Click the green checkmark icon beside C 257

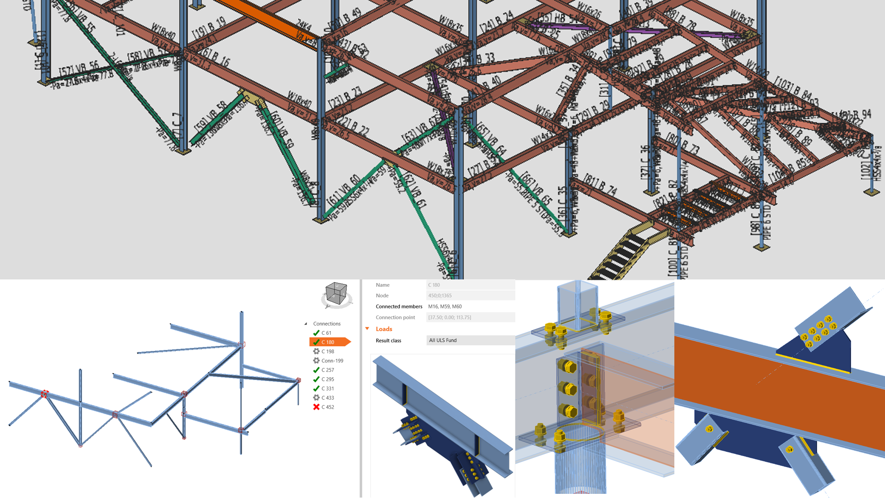pyautogui.click(x=316, y=370)
